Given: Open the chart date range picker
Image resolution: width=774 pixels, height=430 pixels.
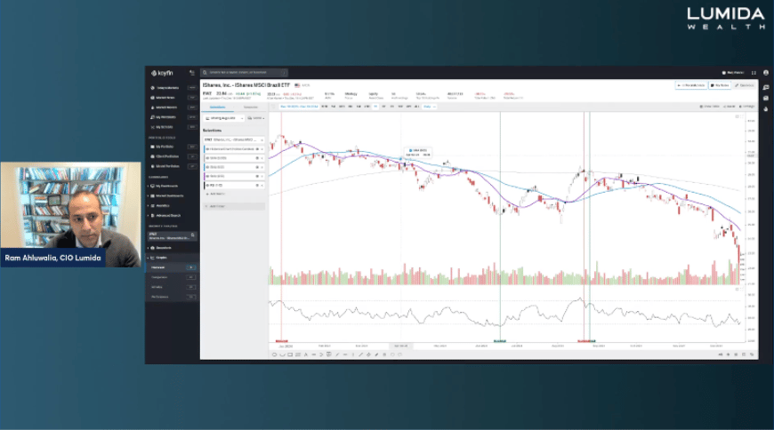Looking at the screenshot, I should [x=299, y=107].
